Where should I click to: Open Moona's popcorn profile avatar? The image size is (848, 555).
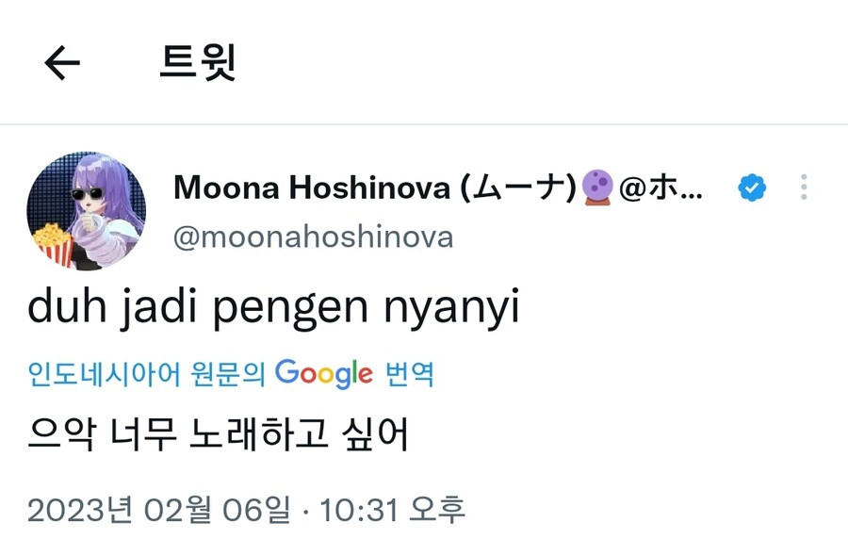(86, 210)
